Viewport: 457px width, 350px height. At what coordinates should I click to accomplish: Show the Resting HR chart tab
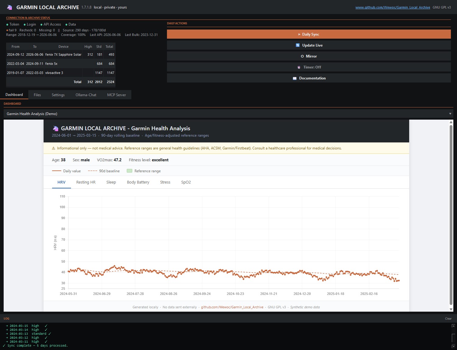click(86, 182)
